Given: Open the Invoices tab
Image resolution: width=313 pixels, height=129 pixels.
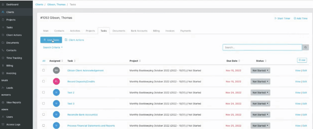Looking at the screenshot, I should (x=170, y=31).
